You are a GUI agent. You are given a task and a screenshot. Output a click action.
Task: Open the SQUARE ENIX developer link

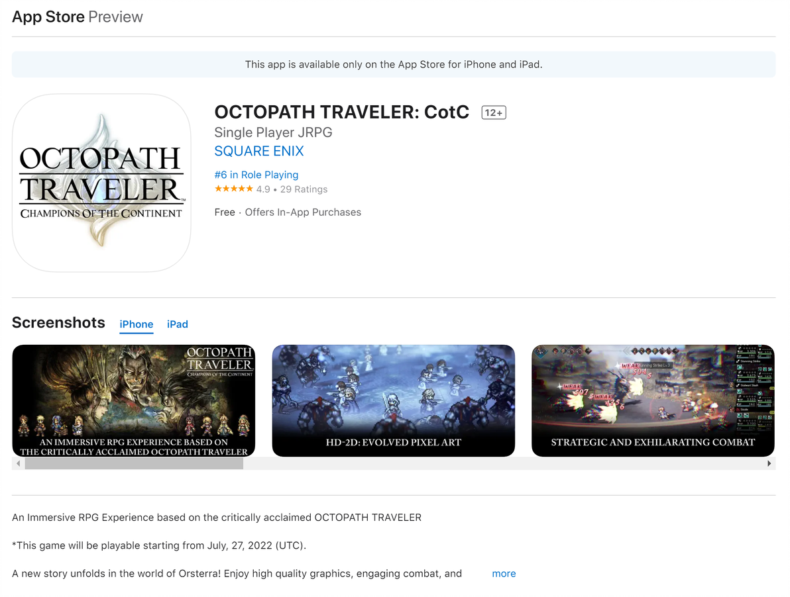[259, 152]
